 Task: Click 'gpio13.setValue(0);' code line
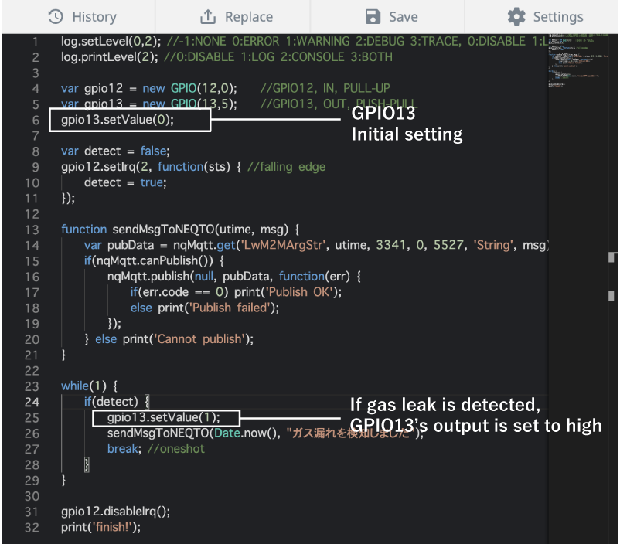[118, 120]
